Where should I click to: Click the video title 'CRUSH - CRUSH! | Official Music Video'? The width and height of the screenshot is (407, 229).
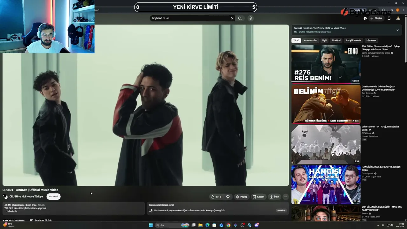(31, 190)
